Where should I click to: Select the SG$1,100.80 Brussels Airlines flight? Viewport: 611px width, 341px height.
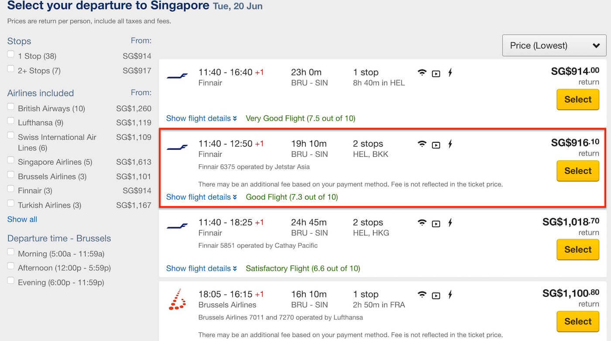[x=577, y=321]
